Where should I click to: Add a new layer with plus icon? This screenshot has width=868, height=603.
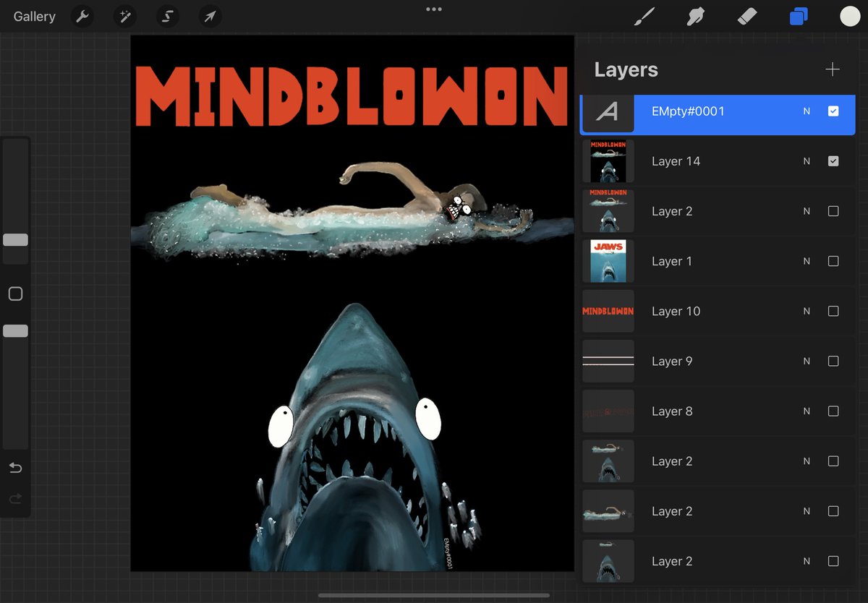(833, 69)
